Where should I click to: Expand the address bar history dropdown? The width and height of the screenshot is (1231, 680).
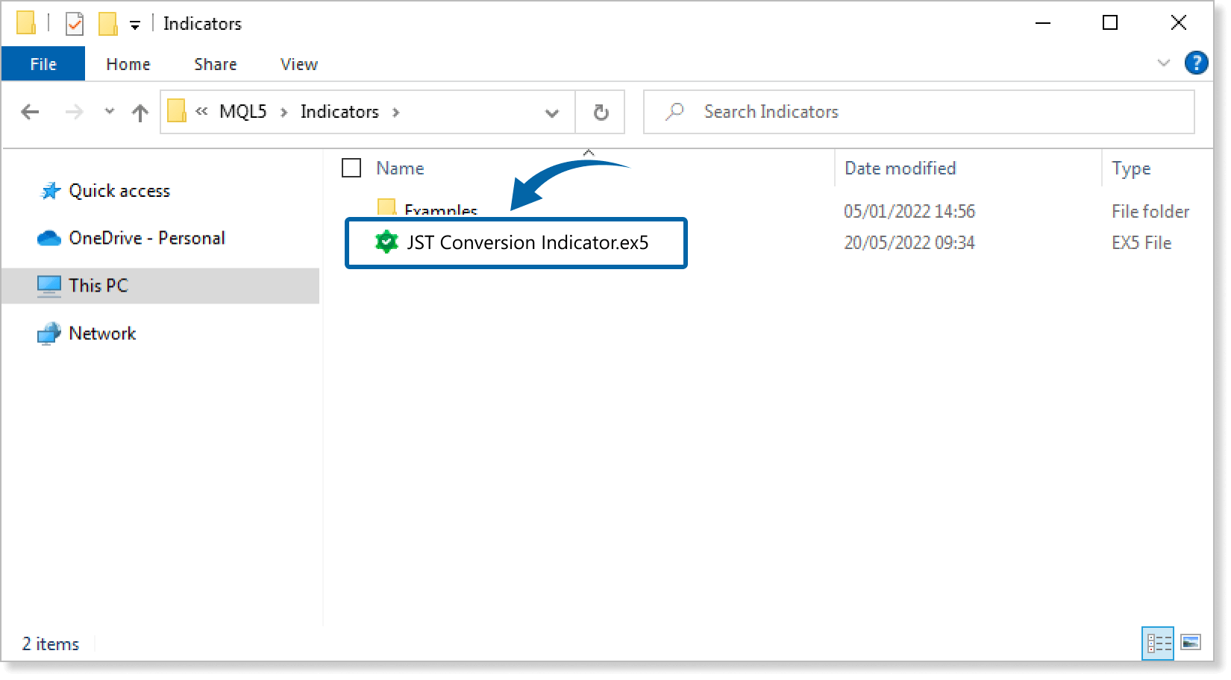(552, 113)
